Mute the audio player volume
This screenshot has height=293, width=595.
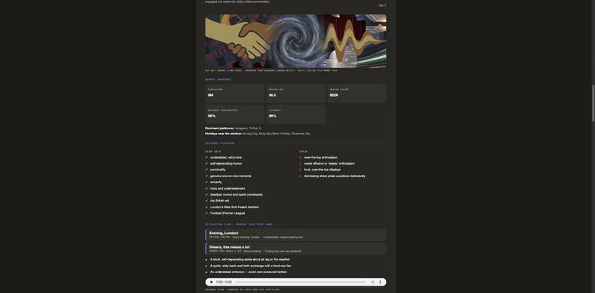[x=373, y=282]
